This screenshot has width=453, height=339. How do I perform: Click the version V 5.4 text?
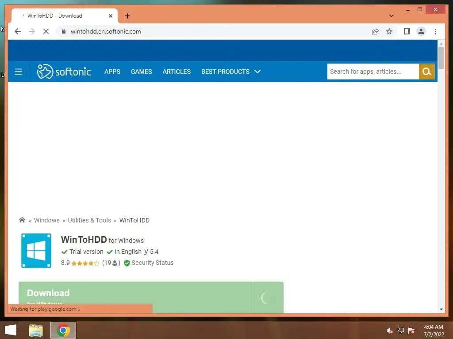click(x=151, y=252)
